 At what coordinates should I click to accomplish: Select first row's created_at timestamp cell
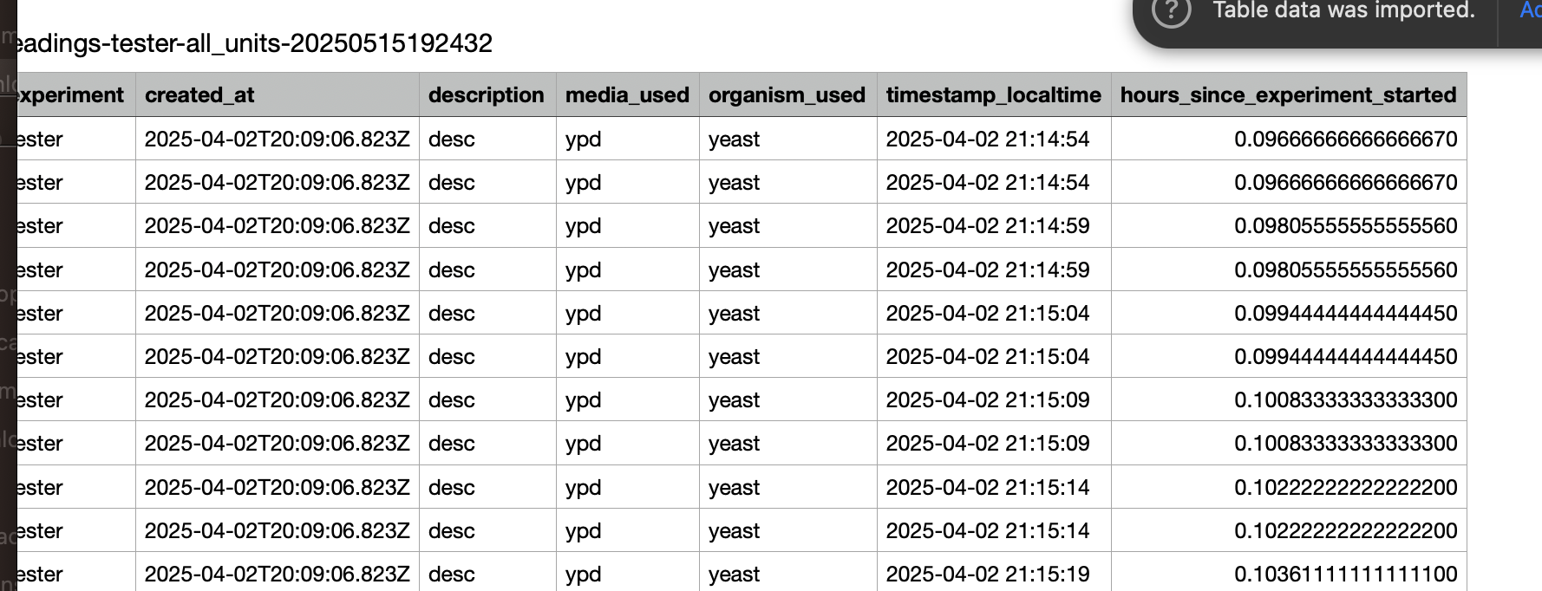click(278, 139)
